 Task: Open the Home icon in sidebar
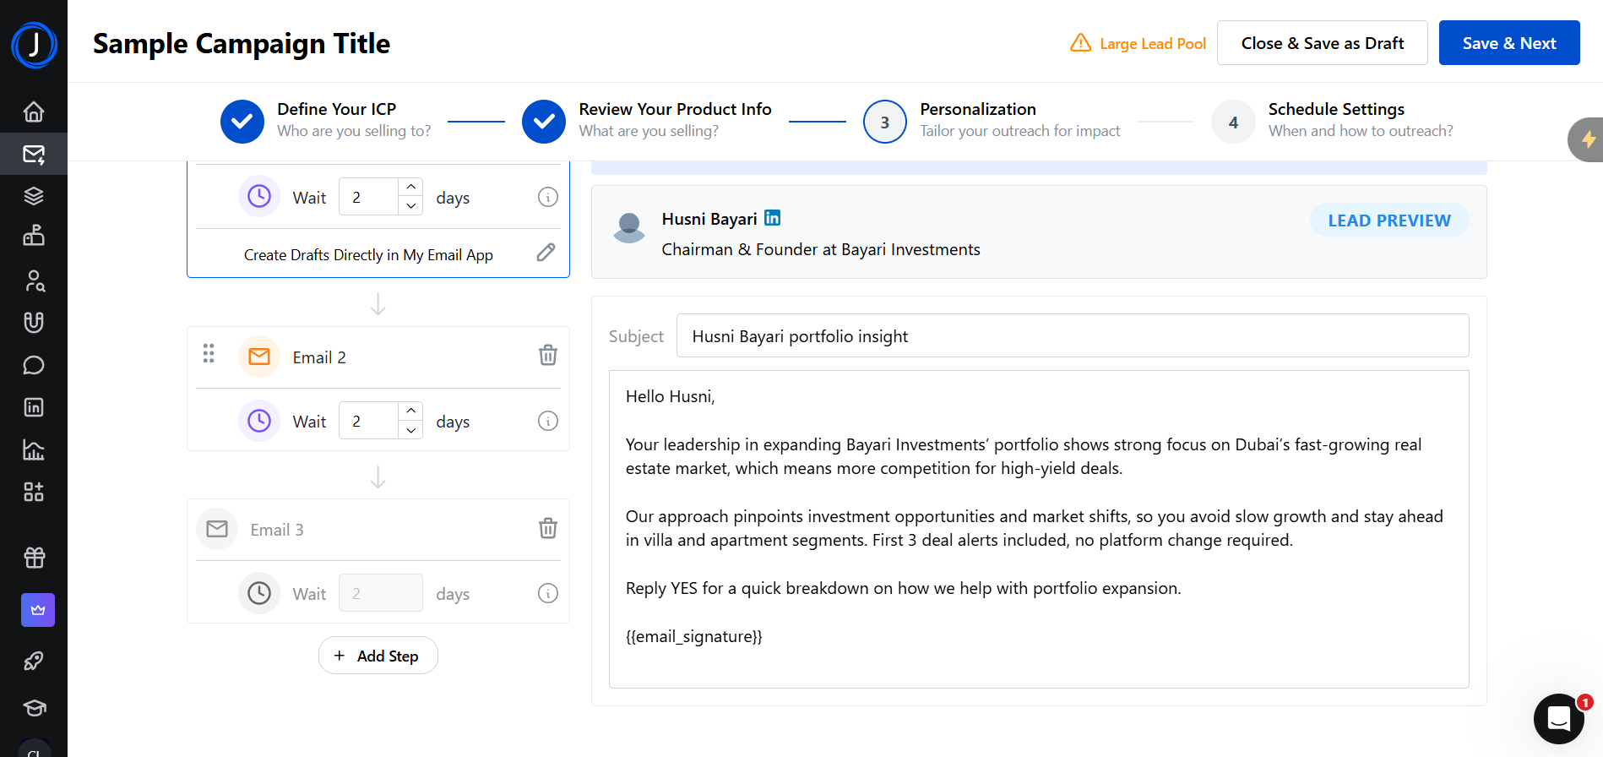(x=34, y=112)
